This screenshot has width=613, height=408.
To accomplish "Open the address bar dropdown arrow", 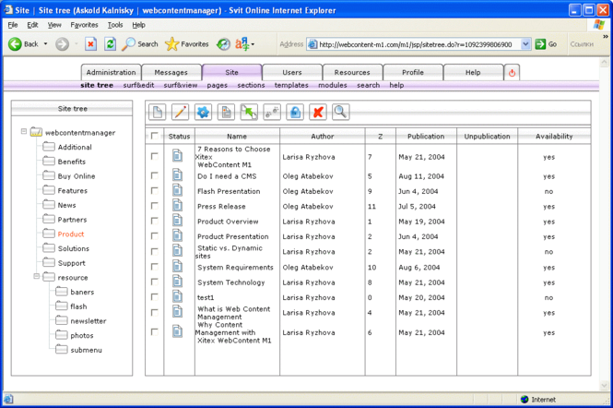I will (x=525, y=44).
